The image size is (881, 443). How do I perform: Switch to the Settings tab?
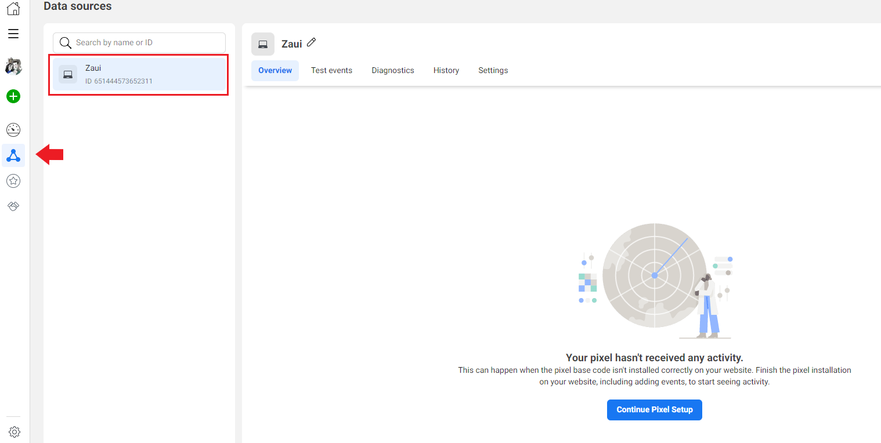coord(493,70)
